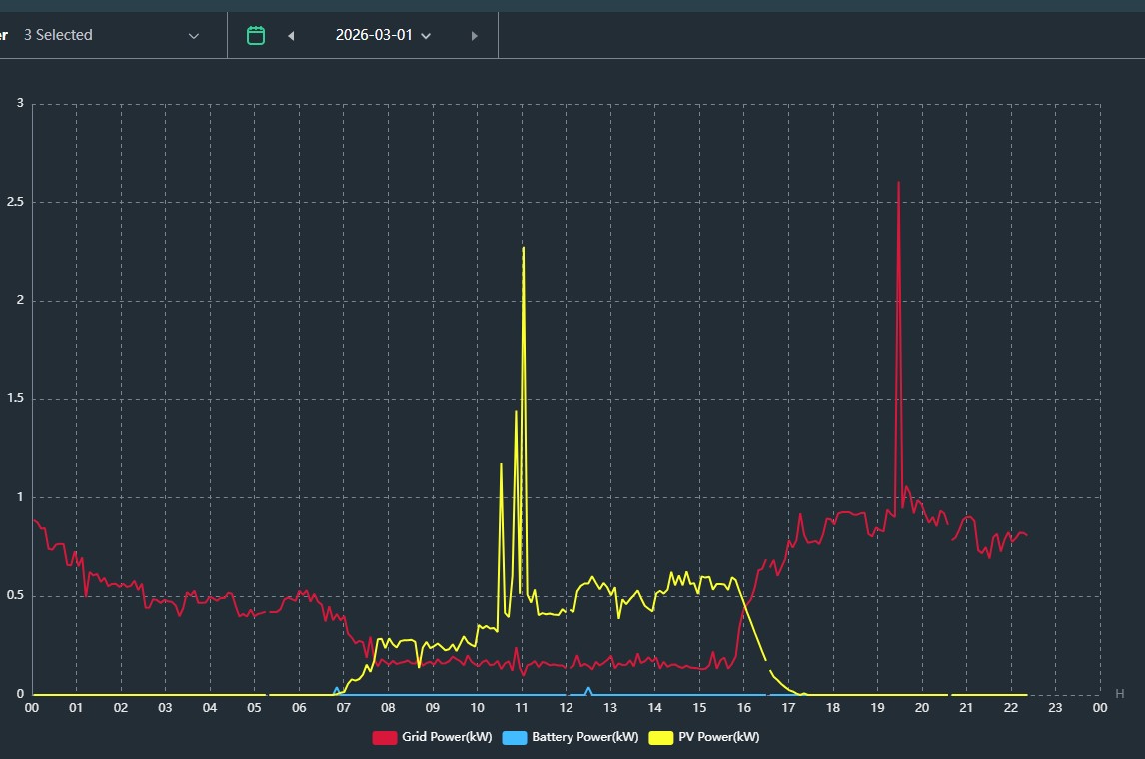This screenshot has height=759, width=1145.
Task: Click the chevron beside the 2026-03-01 date
Action: tap(427, 36)
